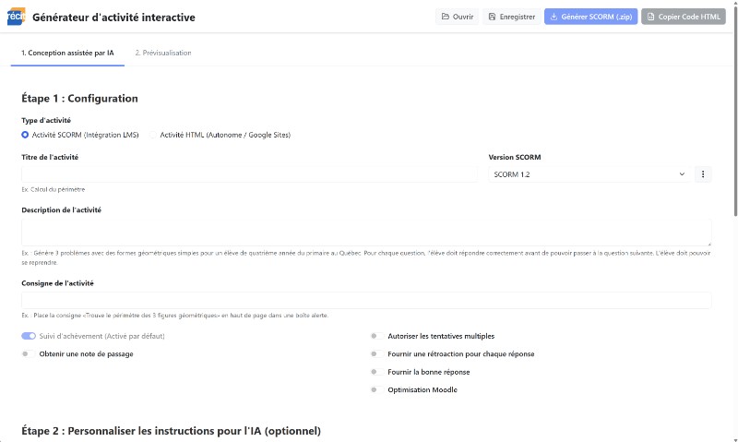Screen dimensions: 738x442
Task: Enable Autoriser les tentatives multiples
Action: point(377,336)
